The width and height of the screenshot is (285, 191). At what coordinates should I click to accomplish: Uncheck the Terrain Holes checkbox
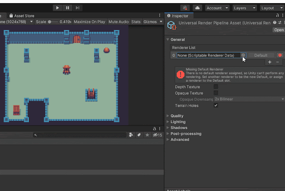[216, 105]
